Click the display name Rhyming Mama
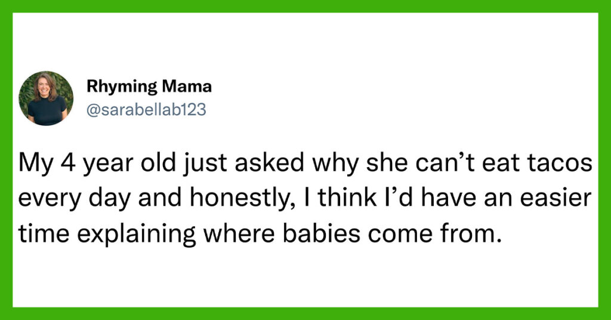 point(149,87)
